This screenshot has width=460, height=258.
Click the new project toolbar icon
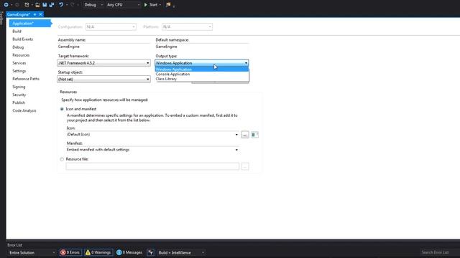click(27, 5)
